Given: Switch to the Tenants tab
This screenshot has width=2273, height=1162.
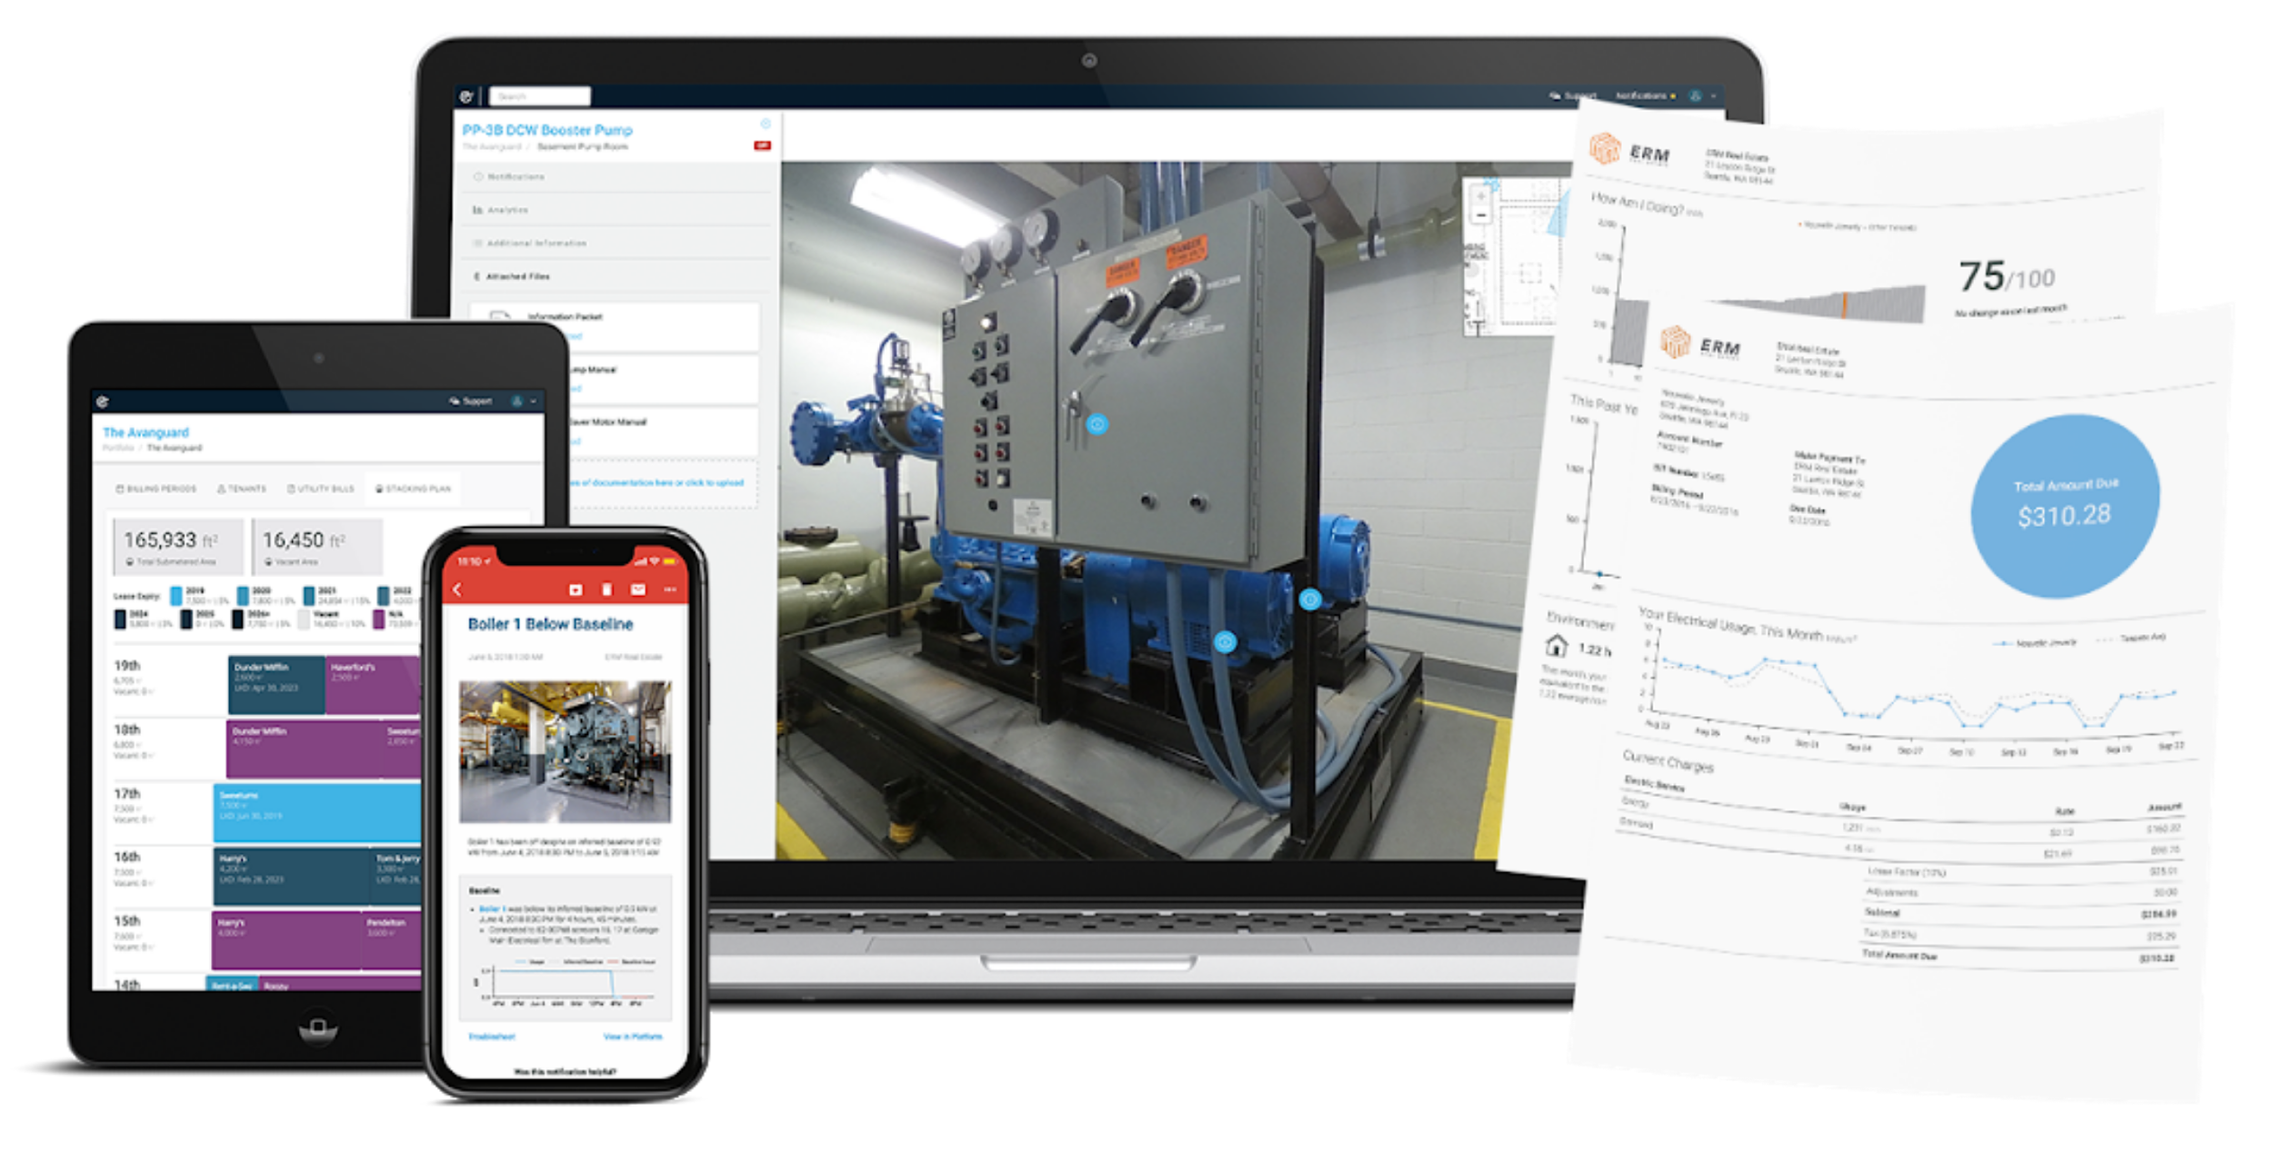Looking at the screenshot, I should (242, 489).
